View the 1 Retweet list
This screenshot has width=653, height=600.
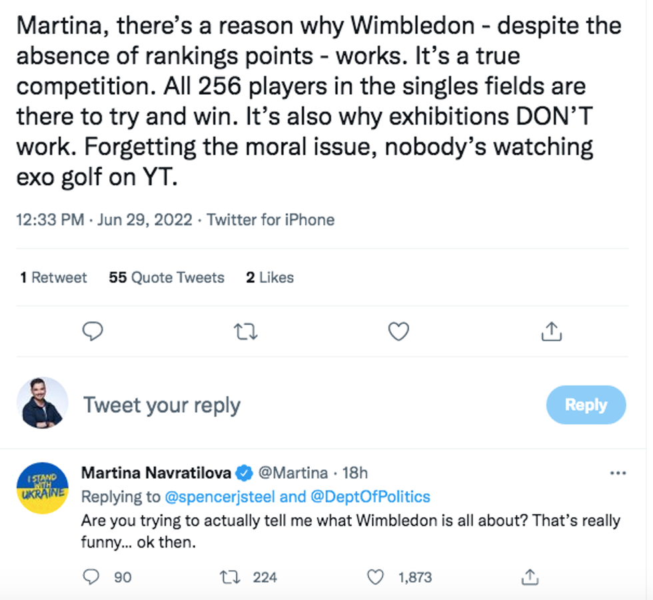(x=53, y=277)
